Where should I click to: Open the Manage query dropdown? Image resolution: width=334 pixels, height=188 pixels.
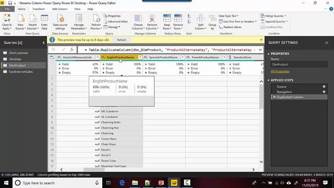[x=112, y=27]
